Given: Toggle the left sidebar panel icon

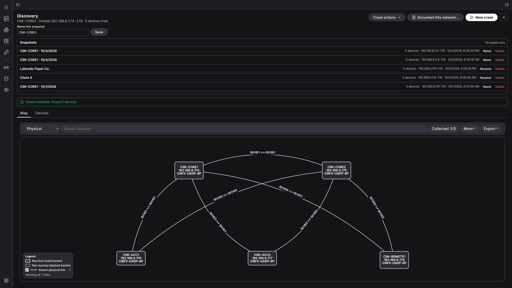Looking at the screenshot, I should point(18,5).
